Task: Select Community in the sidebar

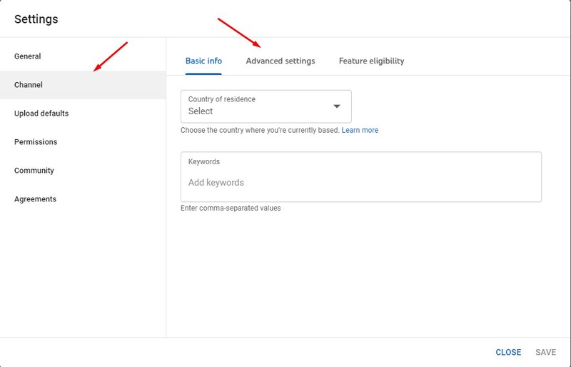Action: click(34, 171)
